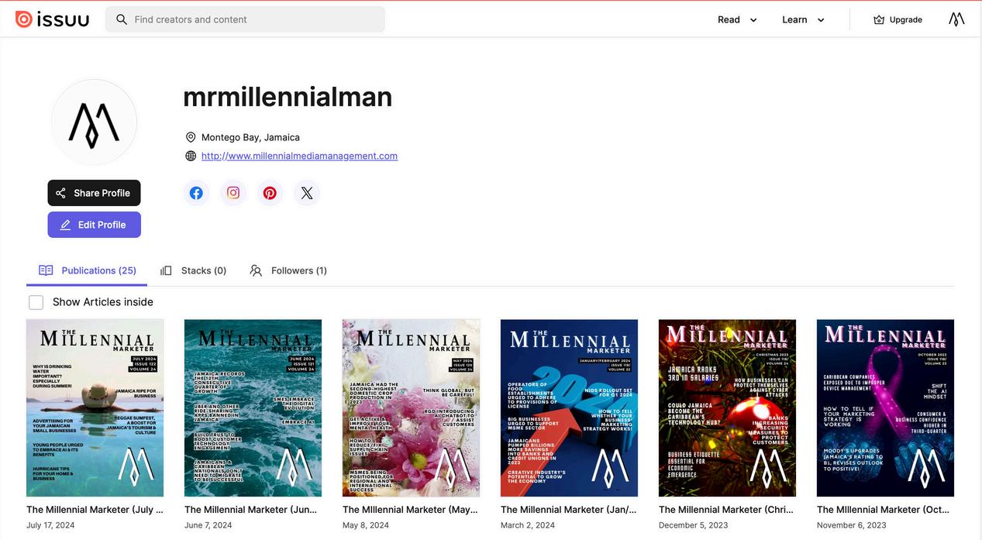
Task: Open the millennialmediamanagement.com link
Action: coord(299,156)
